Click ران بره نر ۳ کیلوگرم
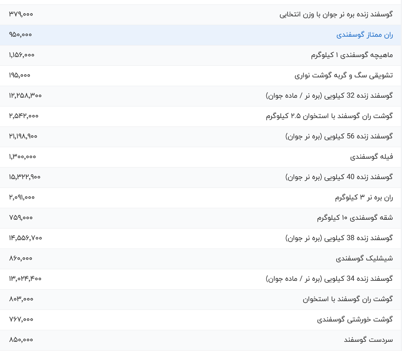Screen dimensions: 402x351 pyautogui.click(x=364, y=198)
